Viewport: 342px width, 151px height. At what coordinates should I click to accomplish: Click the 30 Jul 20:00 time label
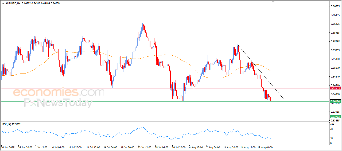point(179,147)
